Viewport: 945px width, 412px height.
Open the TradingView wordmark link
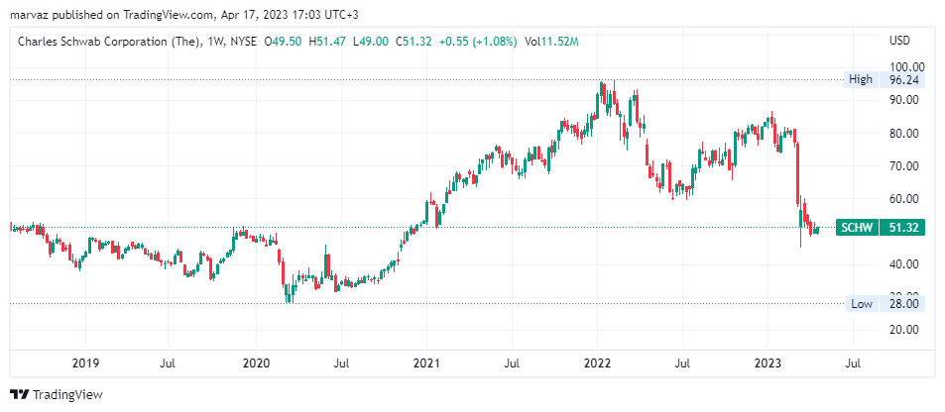pos(66,395)
